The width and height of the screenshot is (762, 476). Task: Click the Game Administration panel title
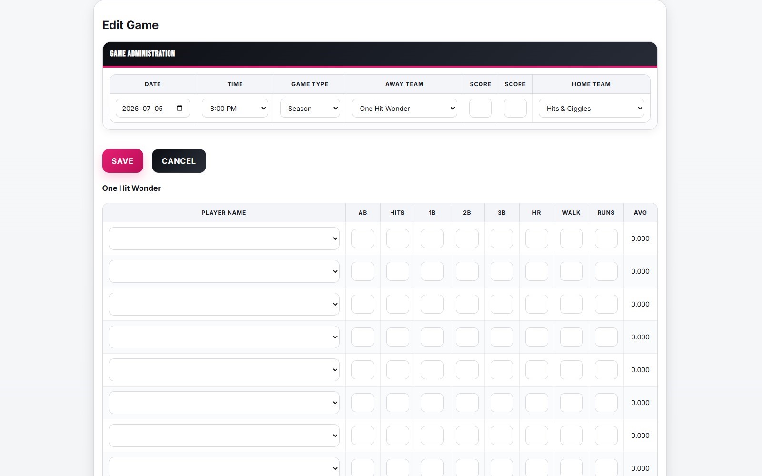[x=142, y=53]
